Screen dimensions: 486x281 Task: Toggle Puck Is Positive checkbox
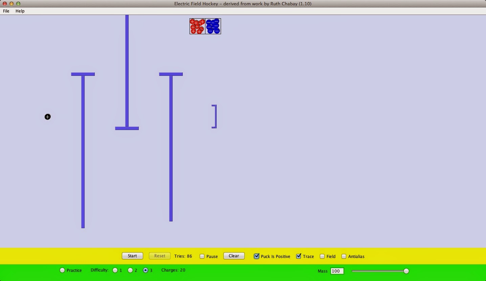click(257, 256)
